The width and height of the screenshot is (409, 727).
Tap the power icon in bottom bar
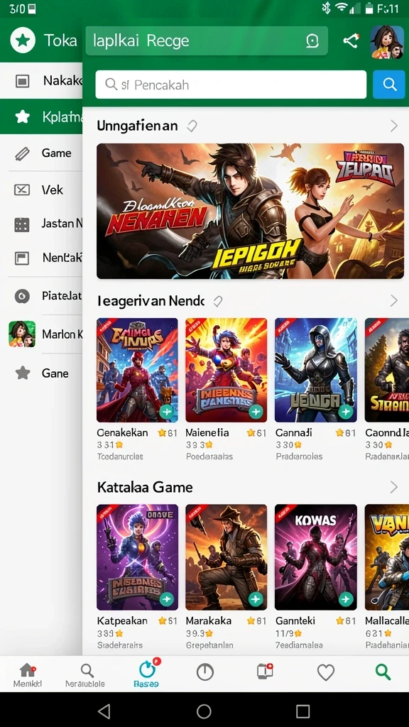[x=204, y=672]
